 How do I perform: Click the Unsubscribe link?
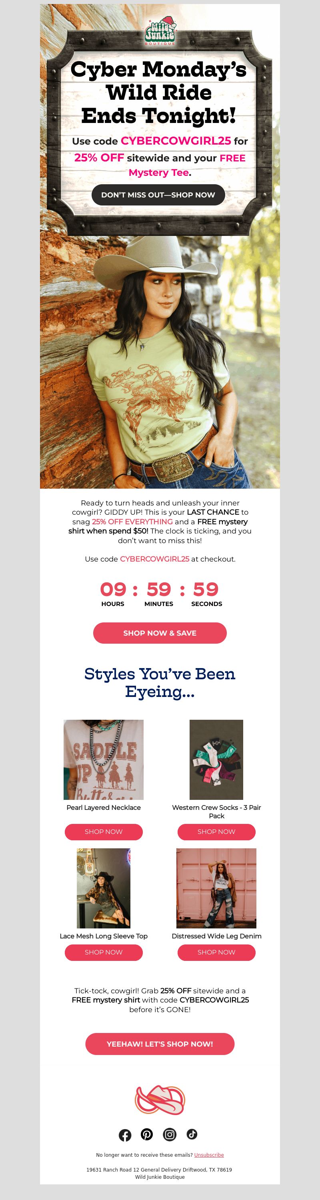[209, 1155]
